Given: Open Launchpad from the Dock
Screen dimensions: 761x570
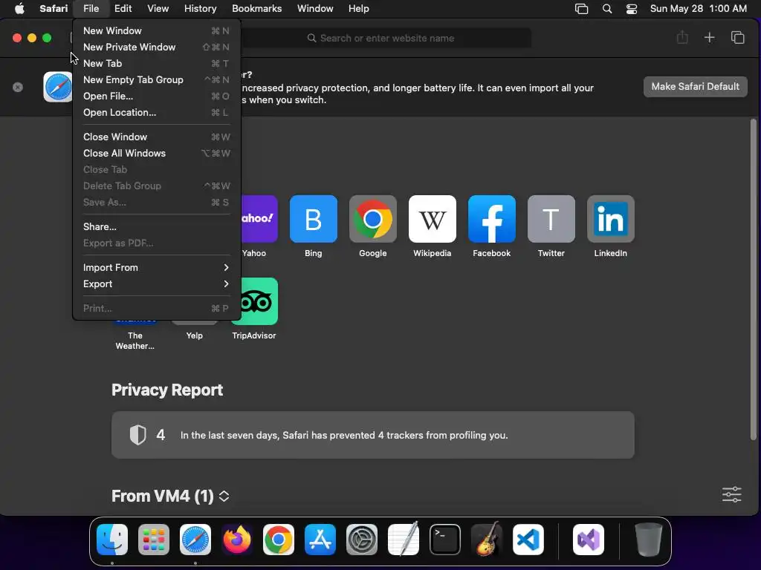Looking at the screenshot, I should (154, 540).
